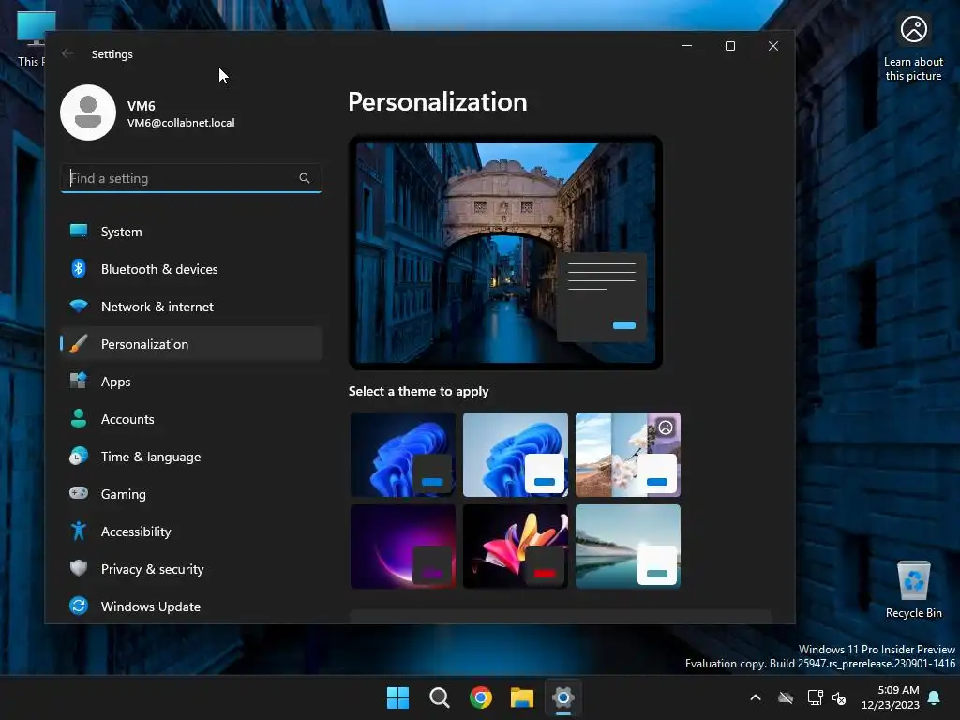Click the Apps icon in sidebar
The image size is (960, 720).
[x=79, y=381]
